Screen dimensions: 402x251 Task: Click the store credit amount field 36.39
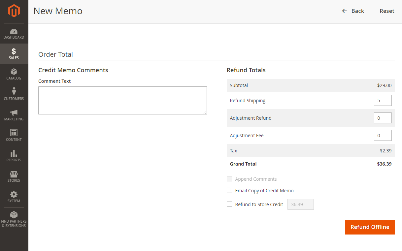click(x=301, y=204)
